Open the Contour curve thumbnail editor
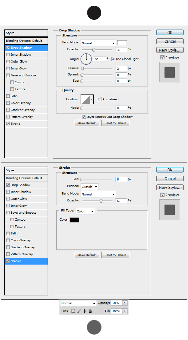Image resolution: width=188 pixels, height=340 pixels. click(85, 99)
